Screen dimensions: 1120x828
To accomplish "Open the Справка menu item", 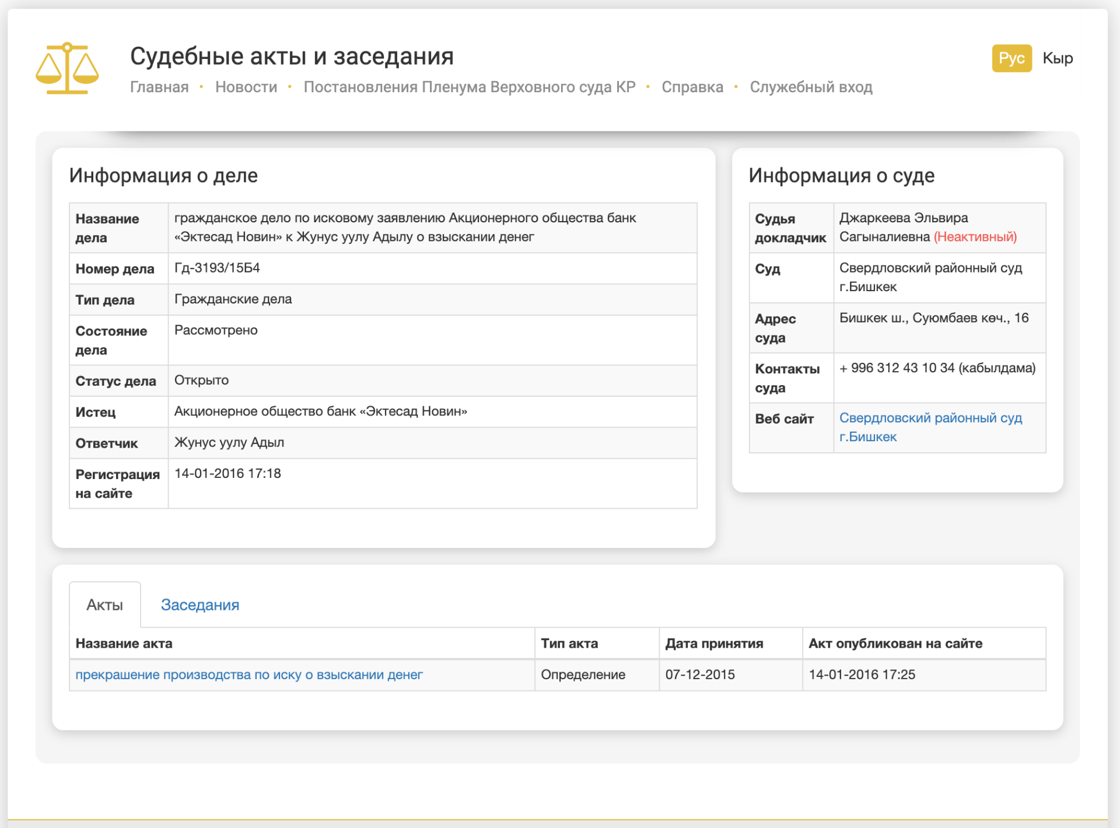I will point(692,87).
